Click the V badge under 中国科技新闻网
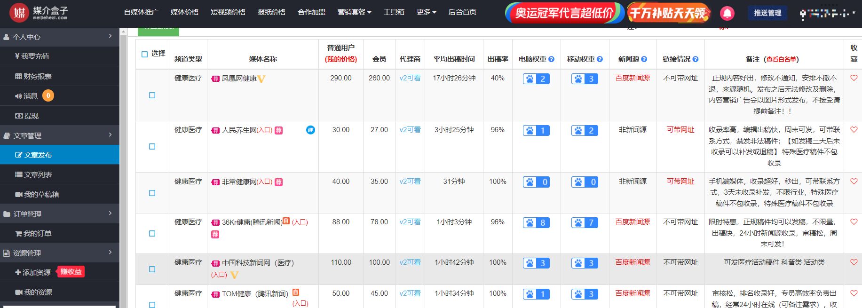This screenshot has height=308, width=862. (x=234, y=275)
